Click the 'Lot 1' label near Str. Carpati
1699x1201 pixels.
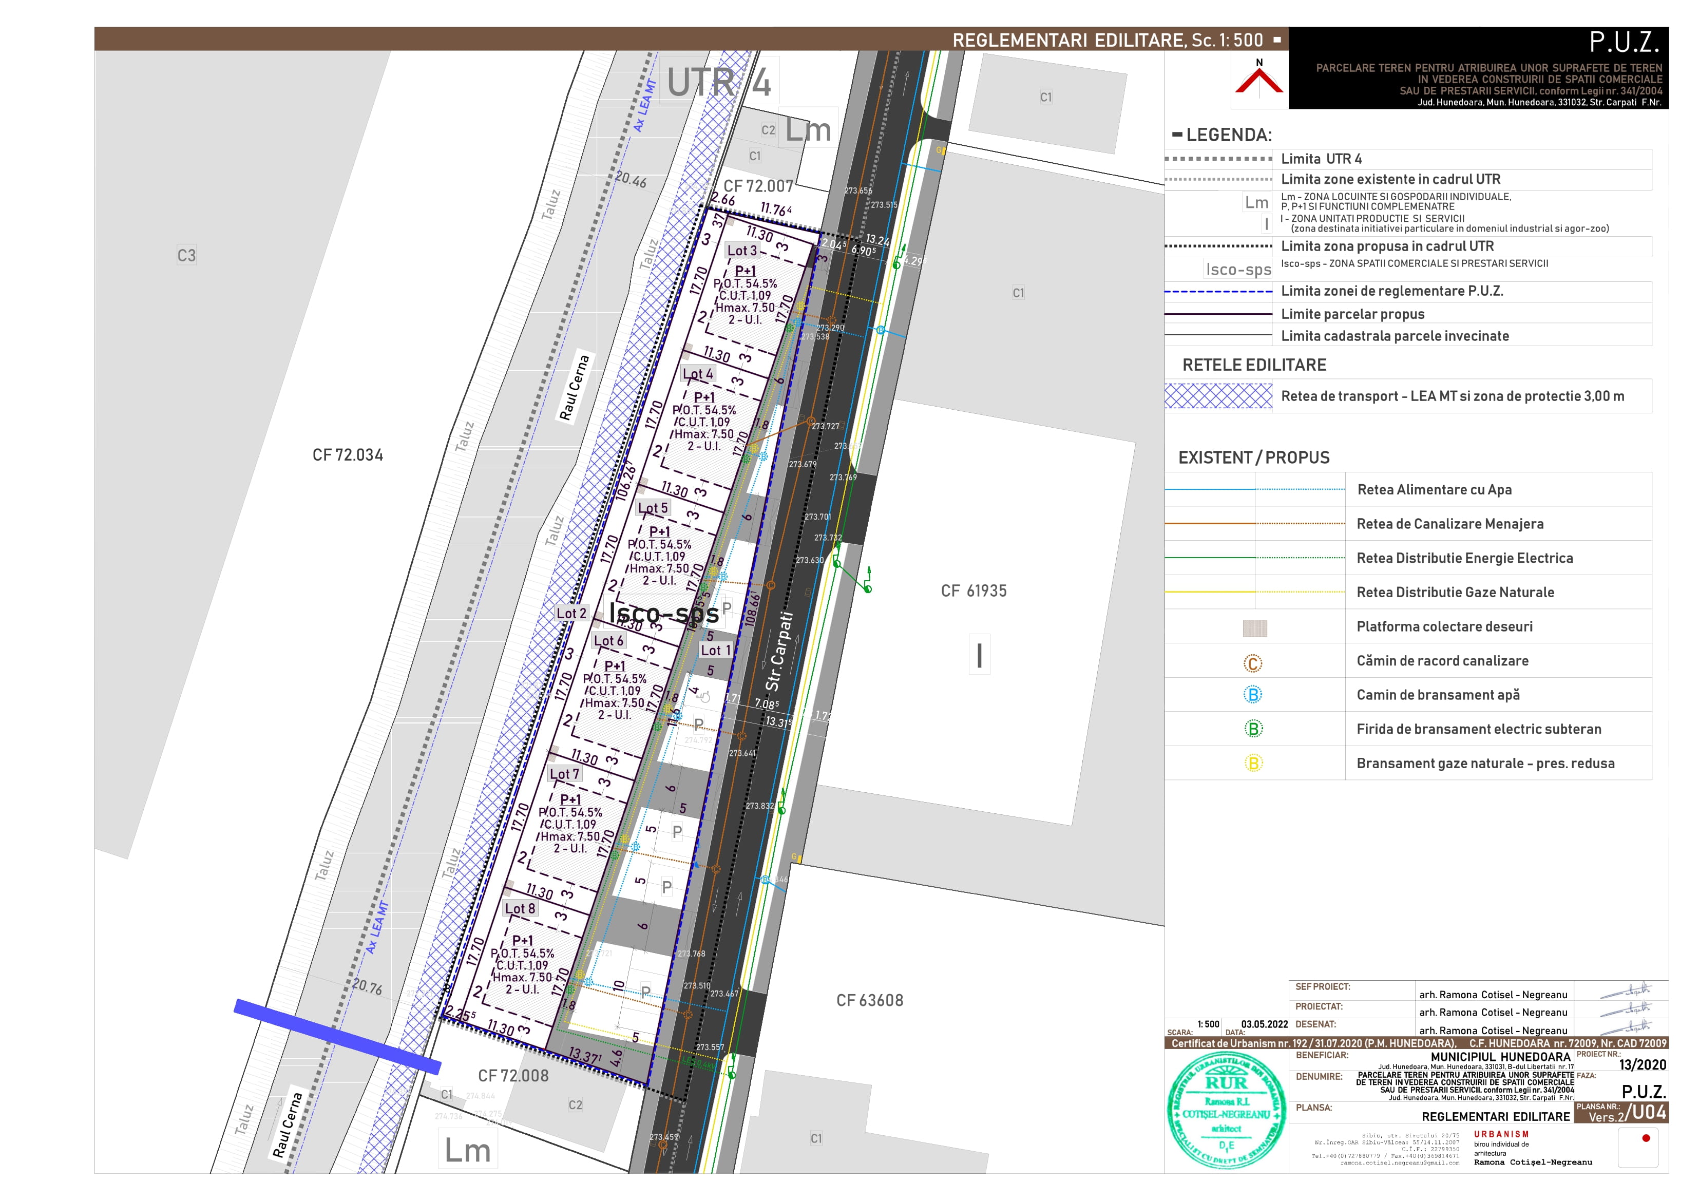(x=716, y=651)
